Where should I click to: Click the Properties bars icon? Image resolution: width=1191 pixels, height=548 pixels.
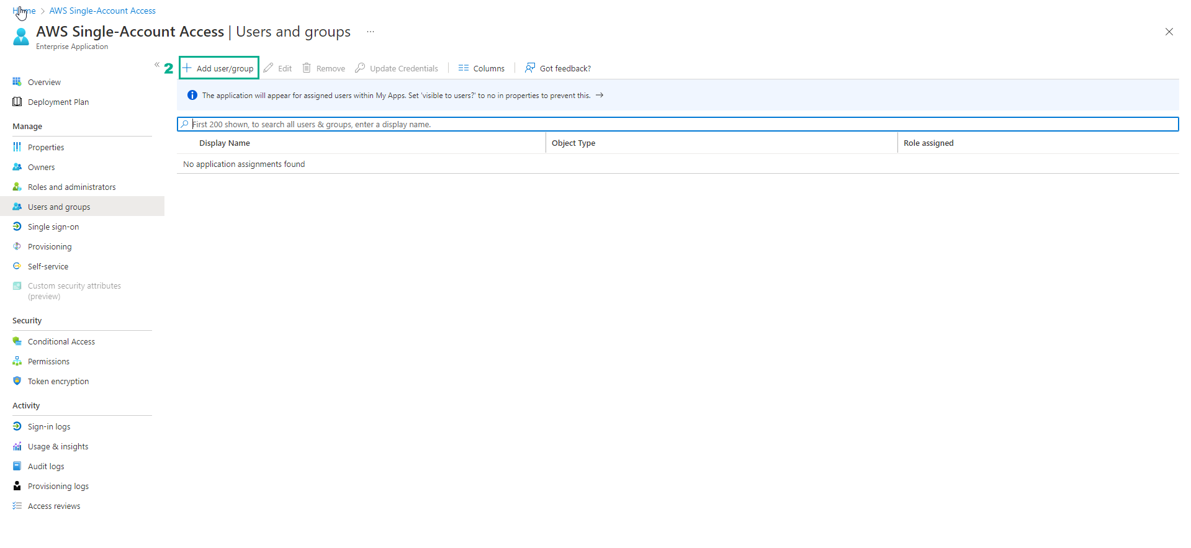(x=17, y=147)
